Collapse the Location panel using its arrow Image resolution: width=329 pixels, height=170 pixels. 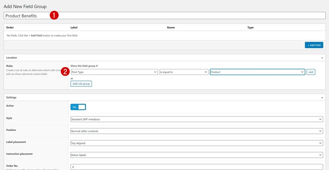tap(322, 58)
